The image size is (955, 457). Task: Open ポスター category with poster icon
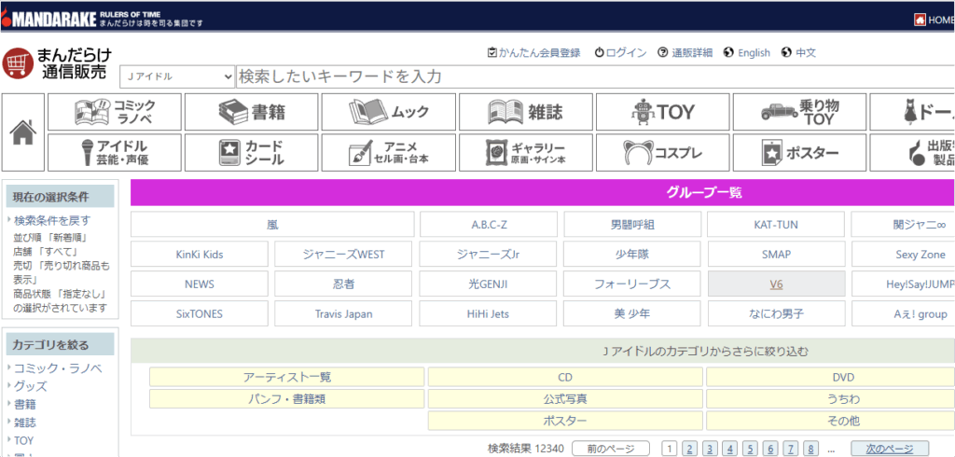click(799, 153)
